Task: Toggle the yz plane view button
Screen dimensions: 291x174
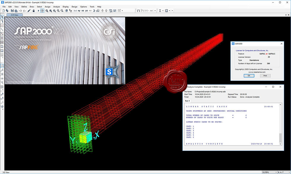Action: pyautogui.click(x=86, y=11)
